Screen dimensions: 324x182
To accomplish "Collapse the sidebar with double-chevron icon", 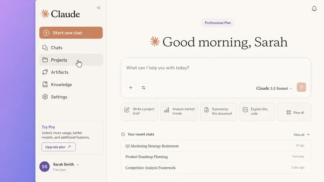I will (x=99, y=8).
